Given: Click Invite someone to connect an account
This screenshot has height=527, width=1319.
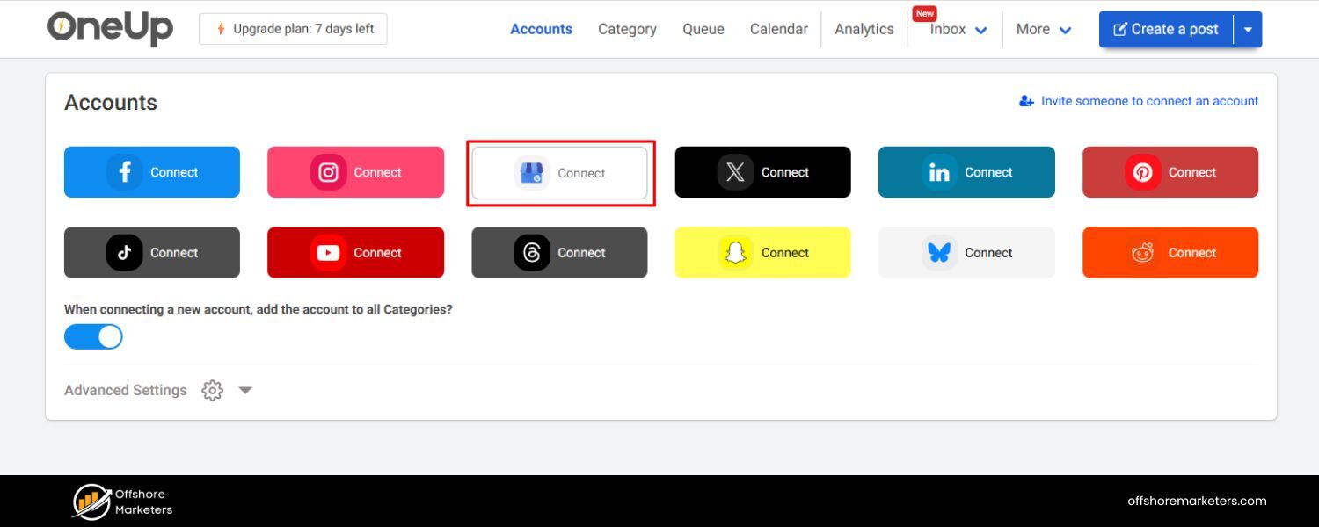Looking at the screenshot, I should tap(1138, 101).
